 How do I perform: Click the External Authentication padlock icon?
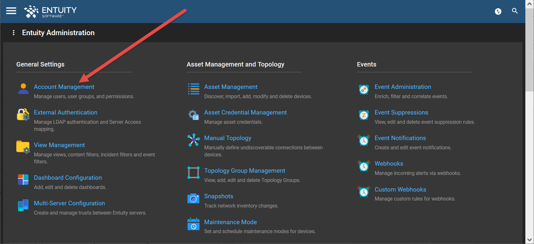pyautogui.click(x=23, y=114)
